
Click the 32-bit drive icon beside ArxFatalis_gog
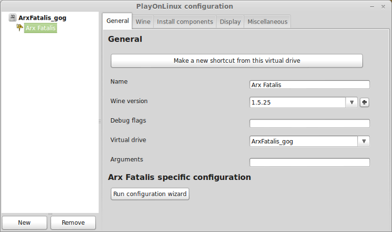pos(12,17)
